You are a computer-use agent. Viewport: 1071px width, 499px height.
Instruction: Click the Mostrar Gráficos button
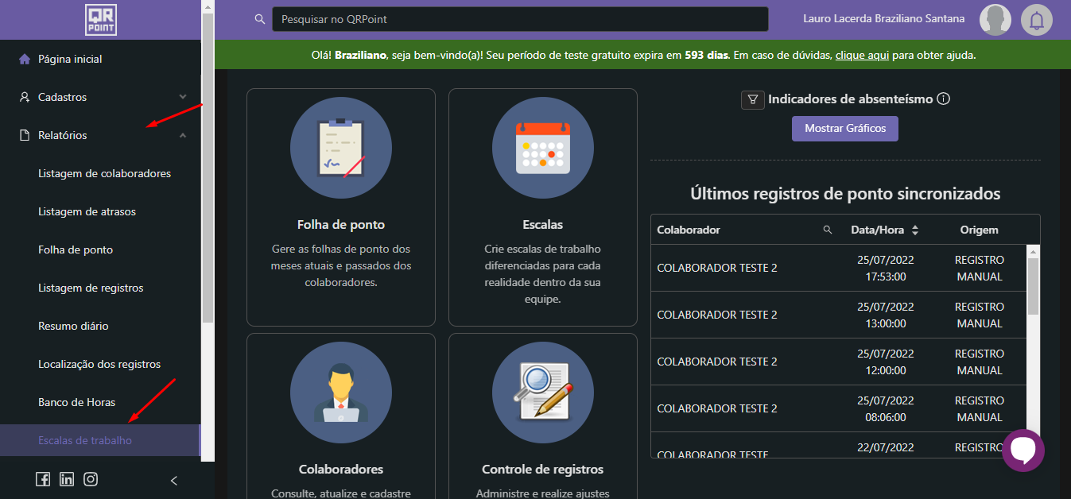click(x=844, y=129)
